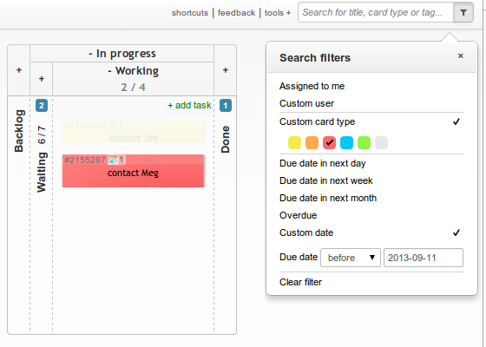Click the calendar icon on contact Meg card

[x=113, y=160]
